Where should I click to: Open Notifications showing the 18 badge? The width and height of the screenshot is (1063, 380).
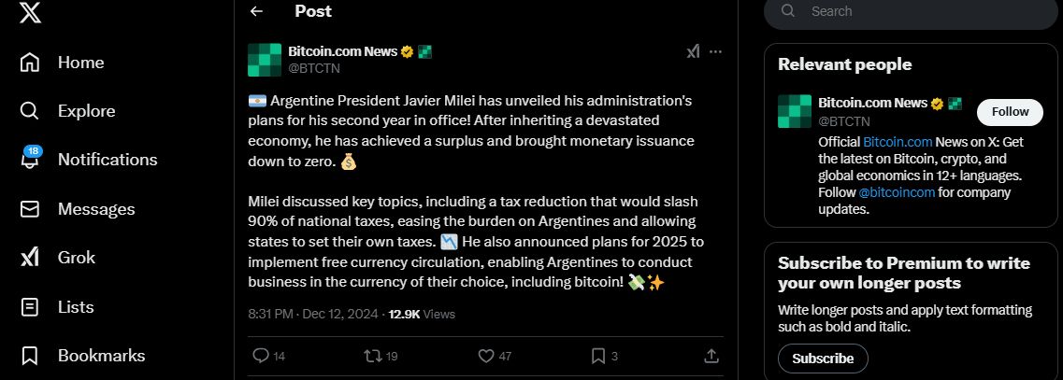[x=88, y=159]
